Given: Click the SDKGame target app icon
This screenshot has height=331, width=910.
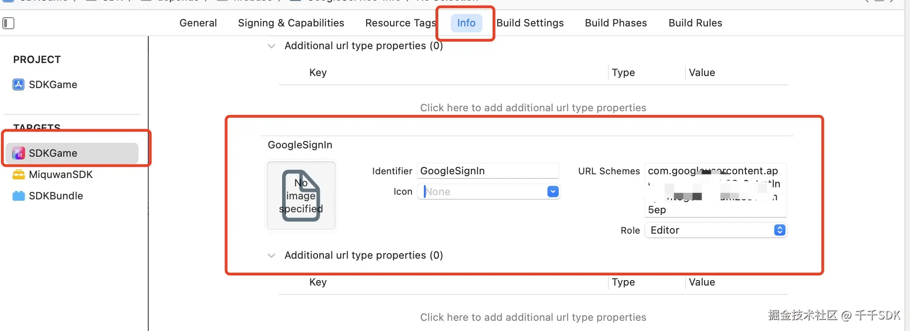Looking at the screenshot, I should (19, 153).
